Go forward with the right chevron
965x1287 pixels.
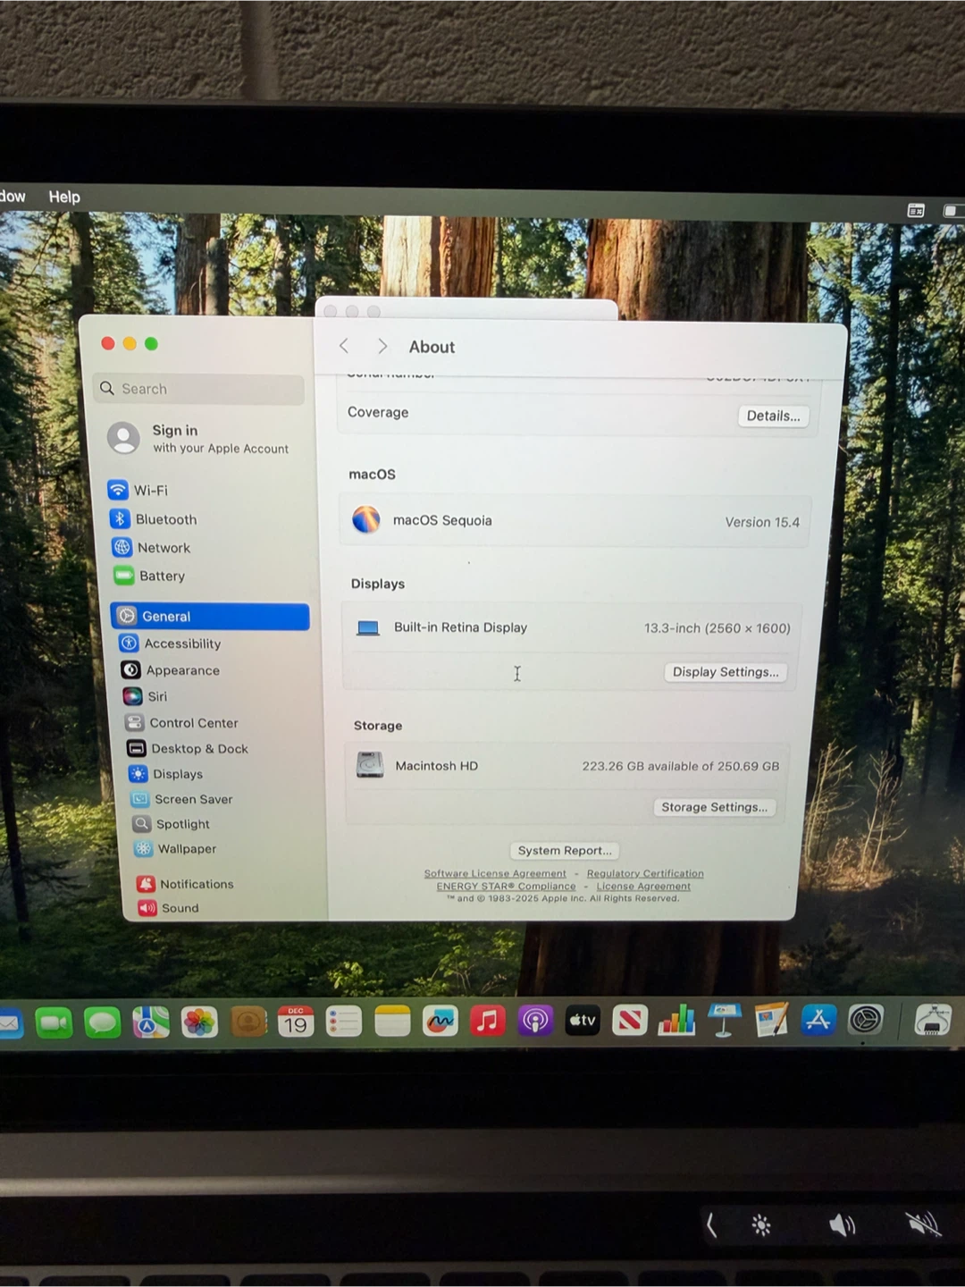pyautogui.click(x=382, y=346)
